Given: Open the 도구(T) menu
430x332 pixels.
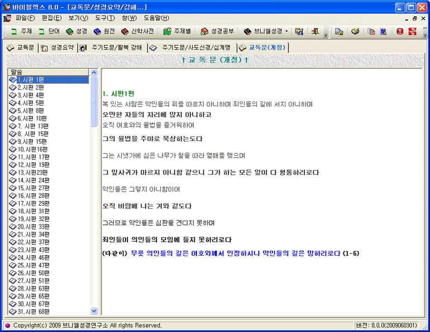Looking at the screenshot, I should tap(105, 18).
